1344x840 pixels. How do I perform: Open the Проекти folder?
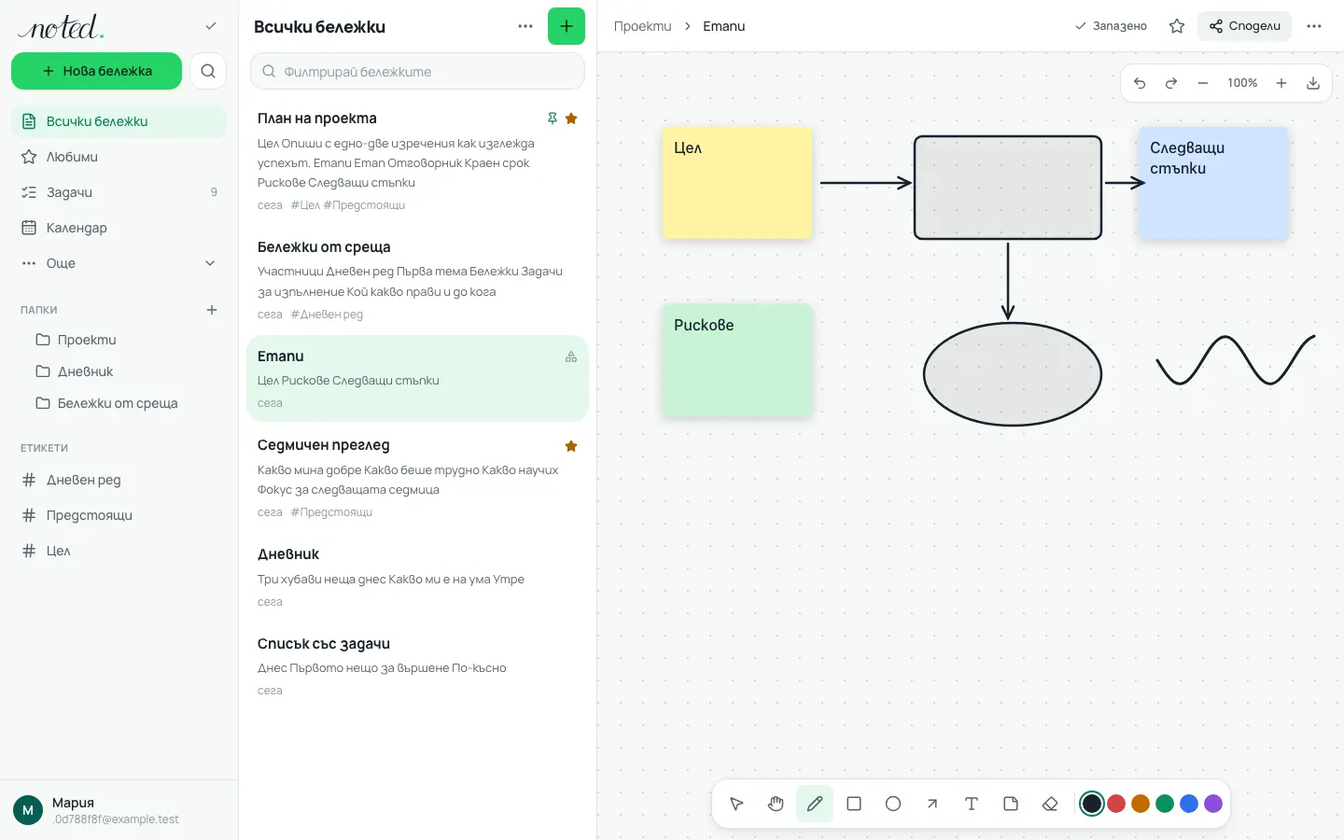click(x=119, y=340)
